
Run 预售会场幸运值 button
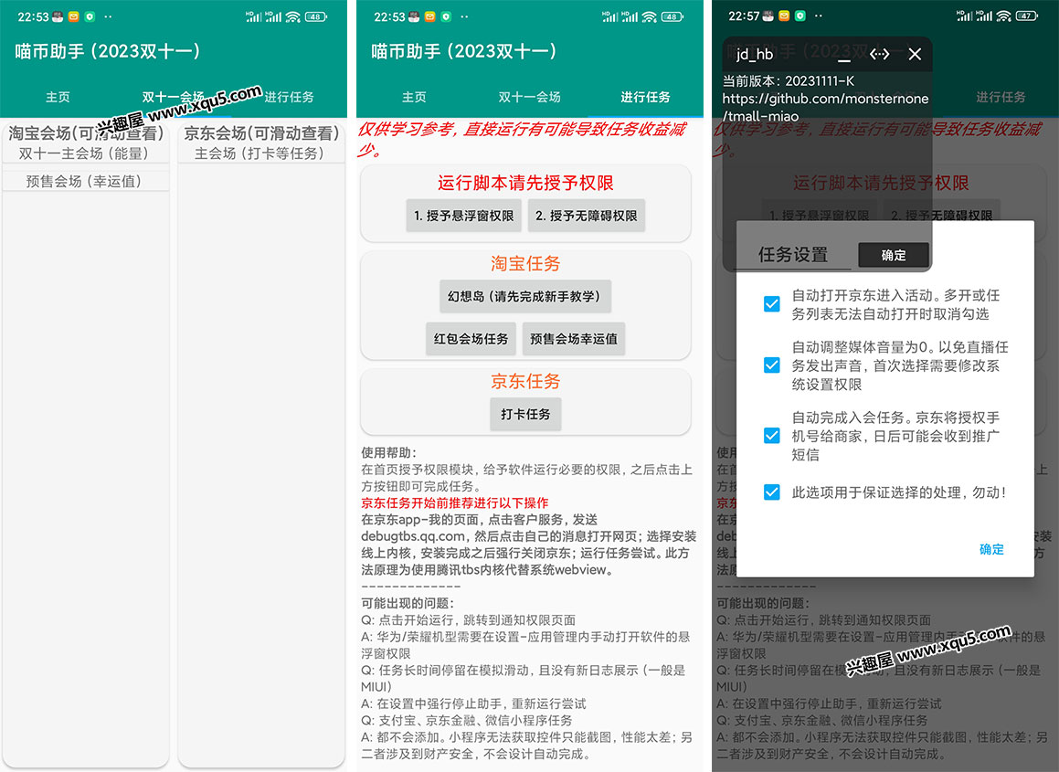574,338
